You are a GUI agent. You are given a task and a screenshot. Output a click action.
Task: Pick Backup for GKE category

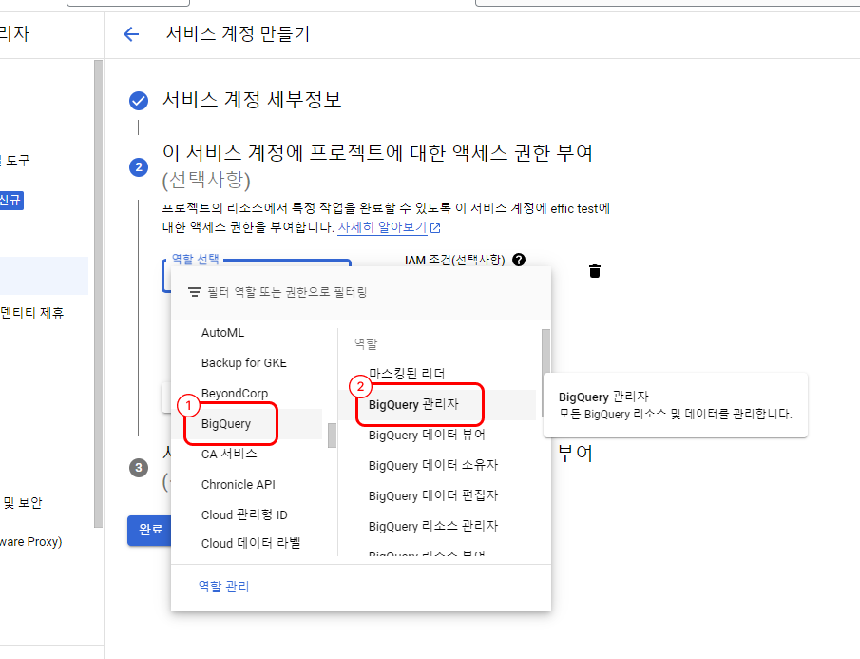point(243,363)
